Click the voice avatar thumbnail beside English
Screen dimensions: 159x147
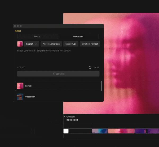coord(20,44)
